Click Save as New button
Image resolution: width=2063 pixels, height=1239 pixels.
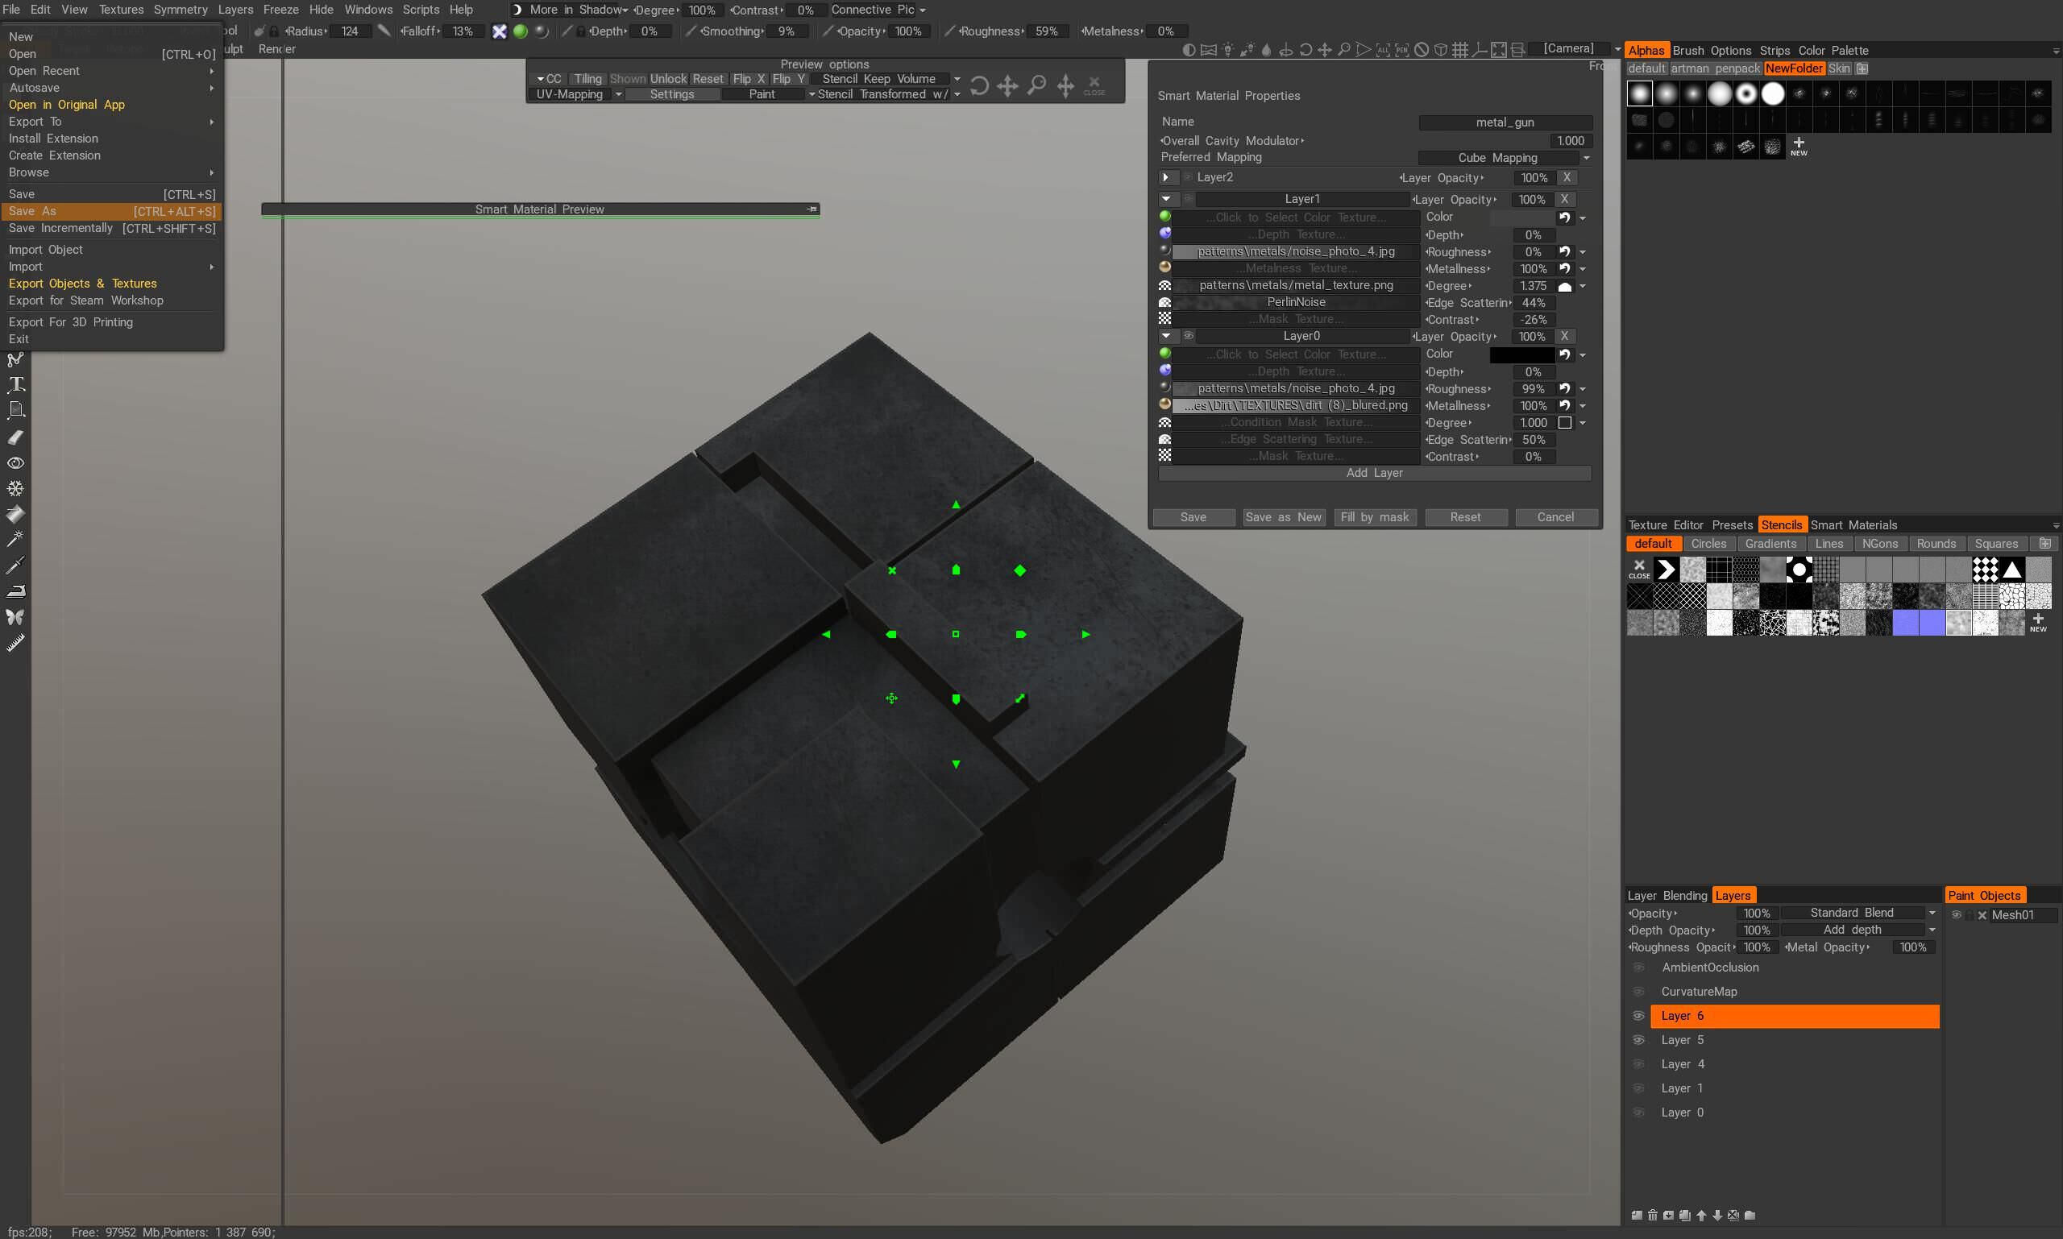[1283, 517]
